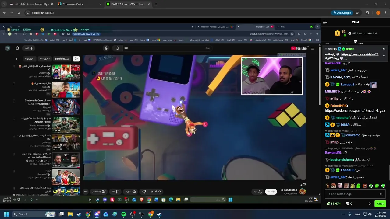
Task: Open the tab search dropdown
Action: tap(4, 4)
